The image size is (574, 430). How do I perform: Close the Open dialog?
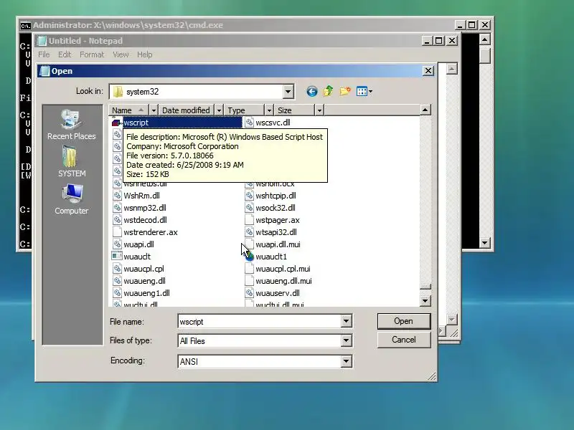pos(428,71)
